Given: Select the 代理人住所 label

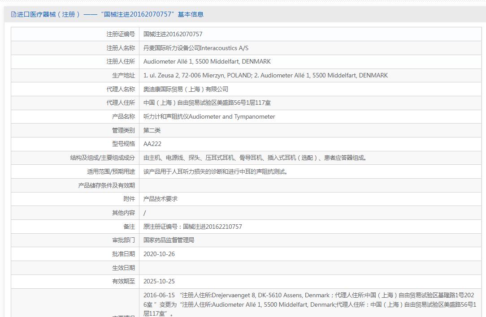Looking at the screenshot, I should point(121,103).
